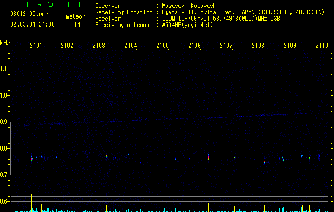
Task: Click the HROFFT title text
Action: click(x=55, y=4)
